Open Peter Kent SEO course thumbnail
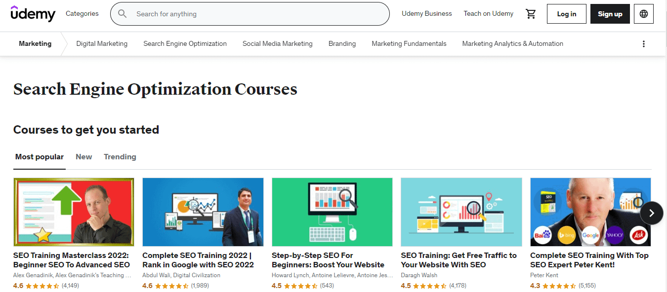 pyautogui.click(x=590, y=212)
